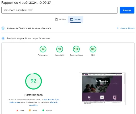Click the Découvrez l'expérience de vos utilisateurs text

point(29,28)
